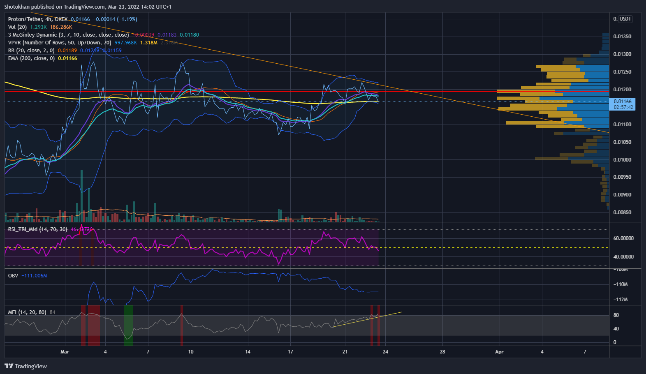The width and height of the screenshot is (646, 374).
Task: Click the VPVR 1.318M down volume value
Action: click(149, 43)
